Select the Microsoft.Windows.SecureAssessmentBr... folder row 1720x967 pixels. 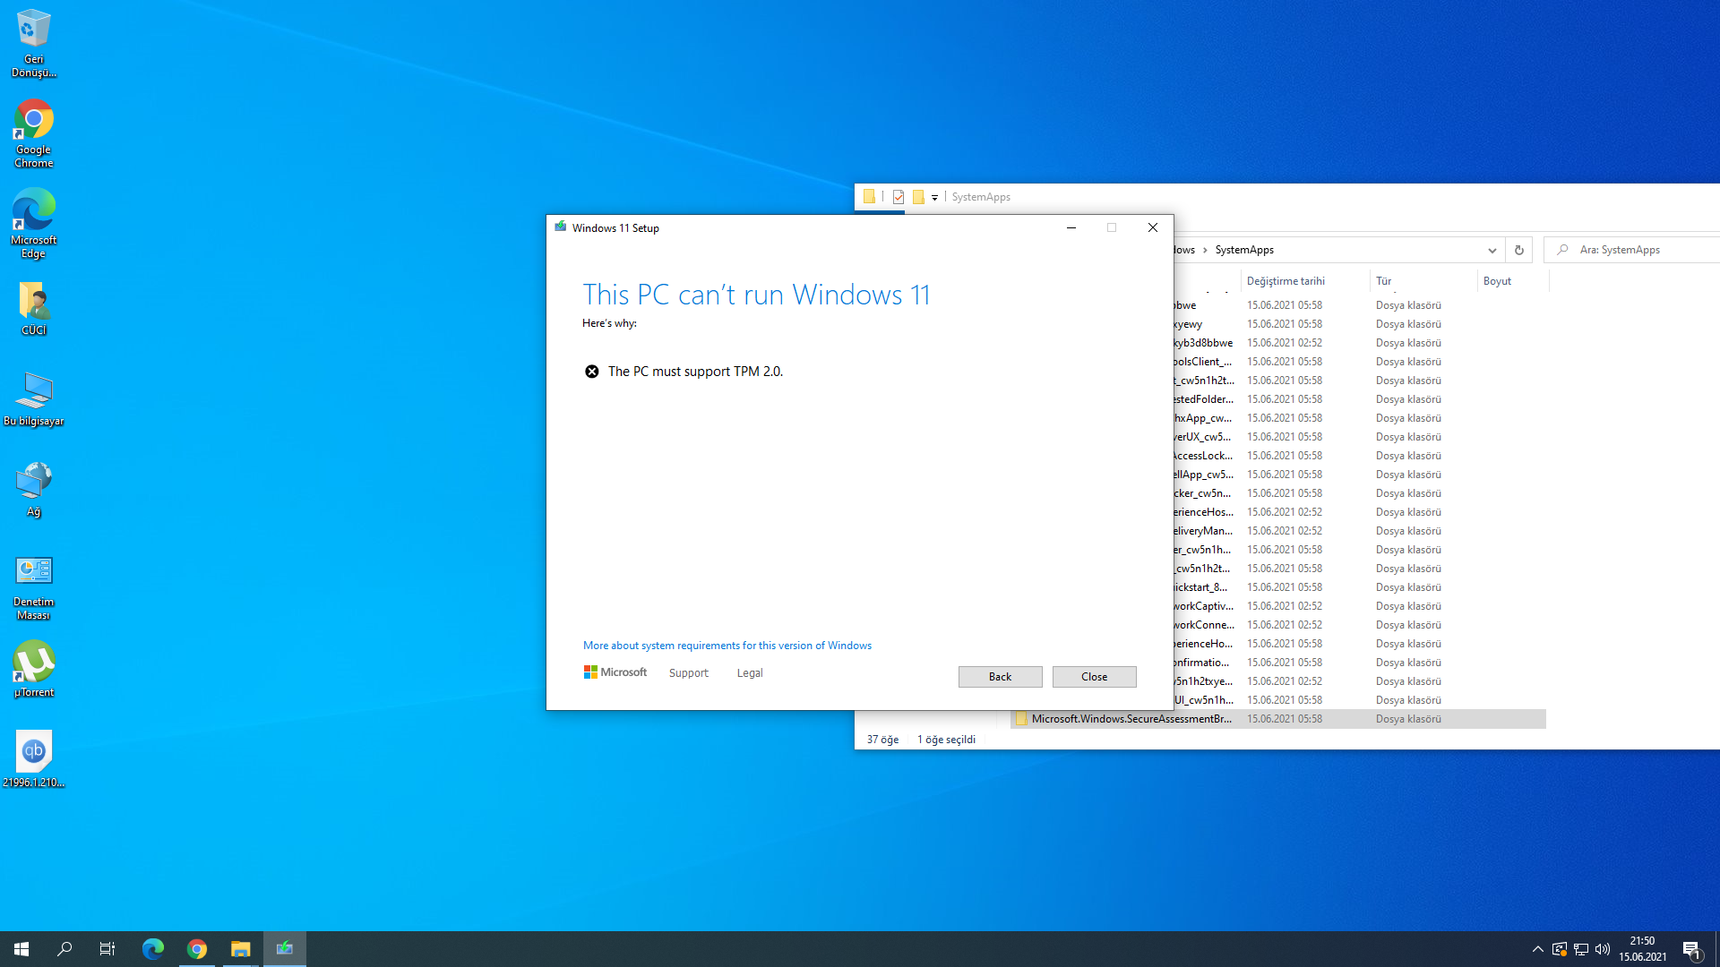tap(1278, 719)
